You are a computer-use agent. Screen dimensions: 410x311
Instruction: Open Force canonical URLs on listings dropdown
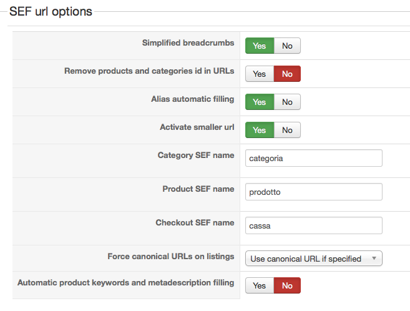(x=313, y=258)
